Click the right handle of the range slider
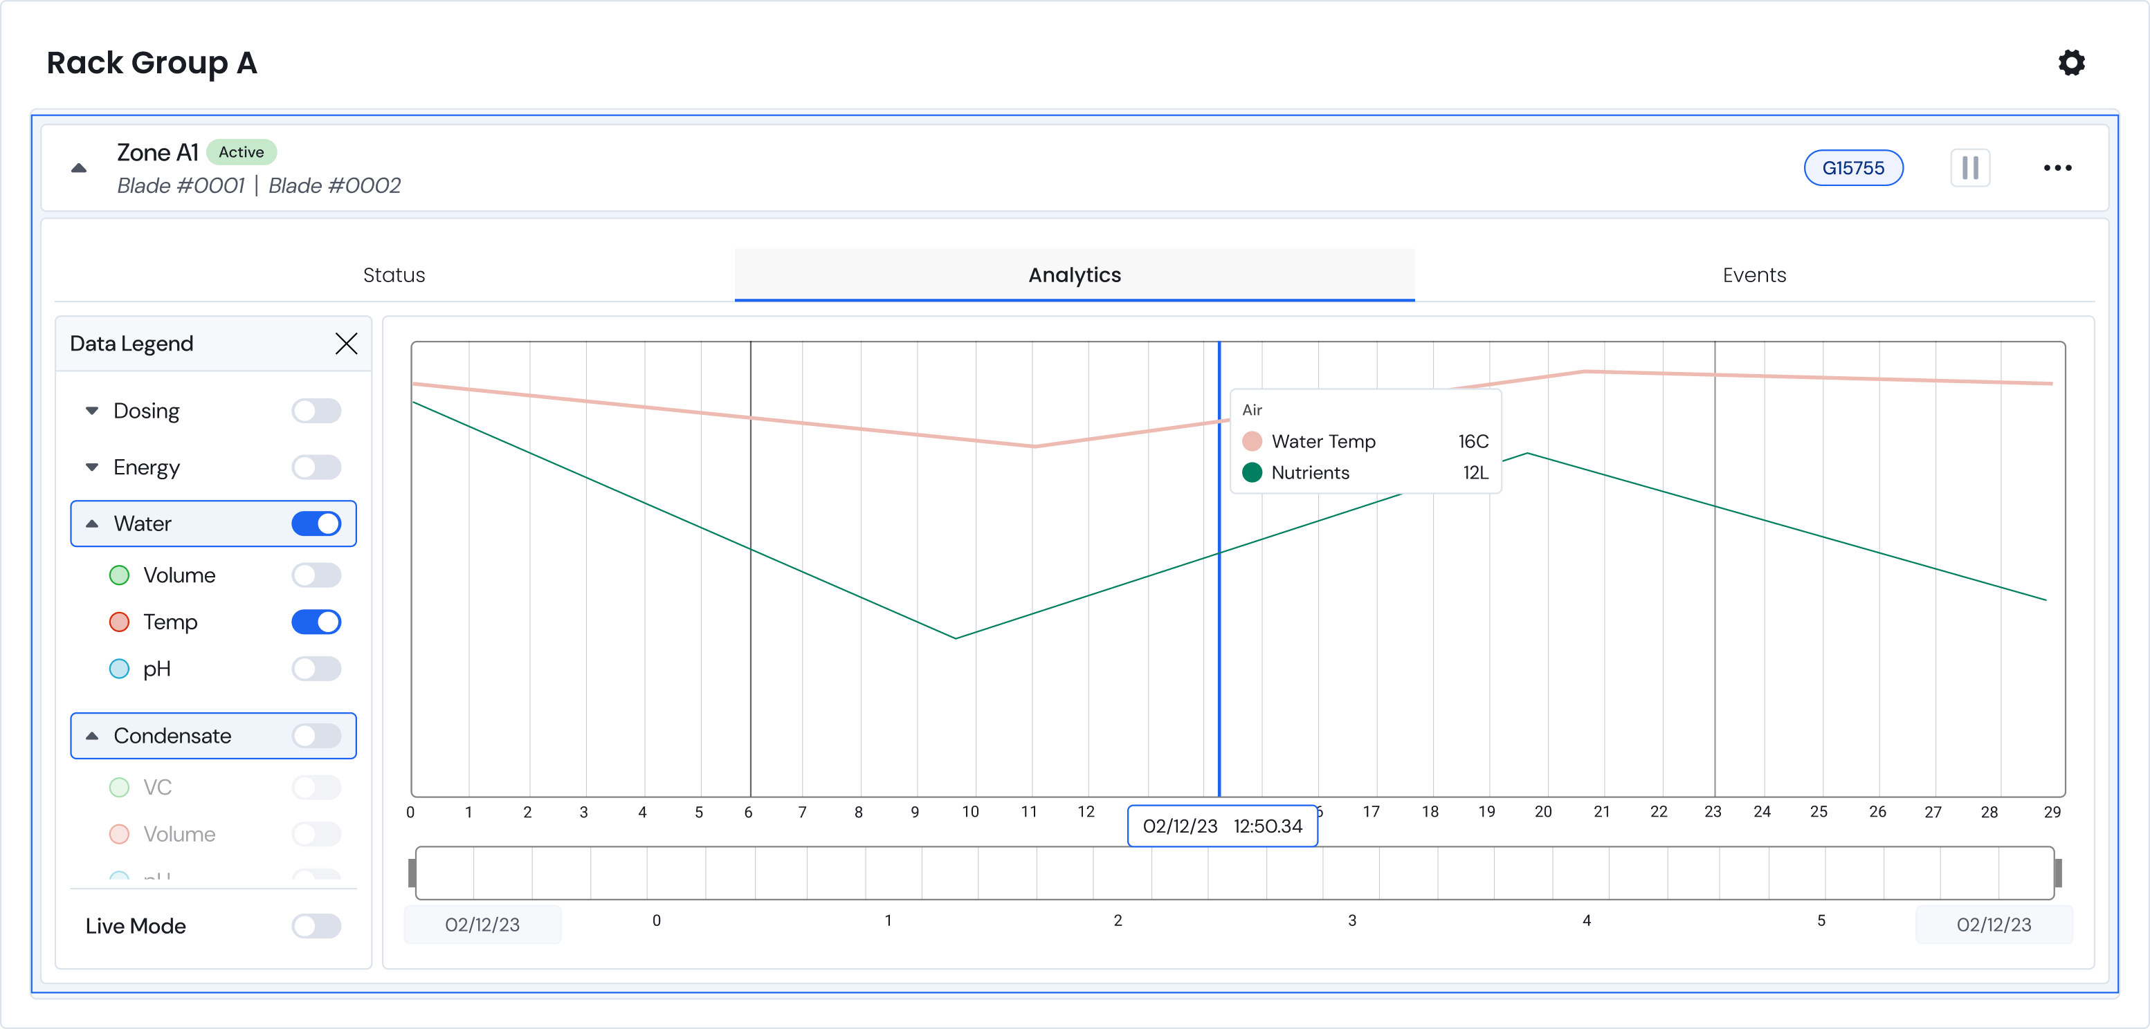This screenshot has height=1029, width=2150. pyautogui.click(x=2057, y=873)
